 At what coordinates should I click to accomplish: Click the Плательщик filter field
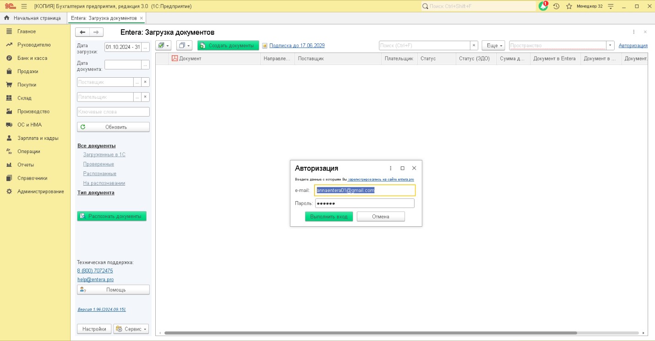(105, 97)
